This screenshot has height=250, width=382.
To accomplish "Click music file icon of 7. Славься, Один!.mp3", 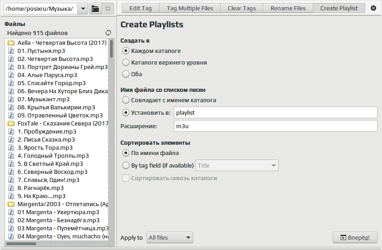I will tap(11, 180).
